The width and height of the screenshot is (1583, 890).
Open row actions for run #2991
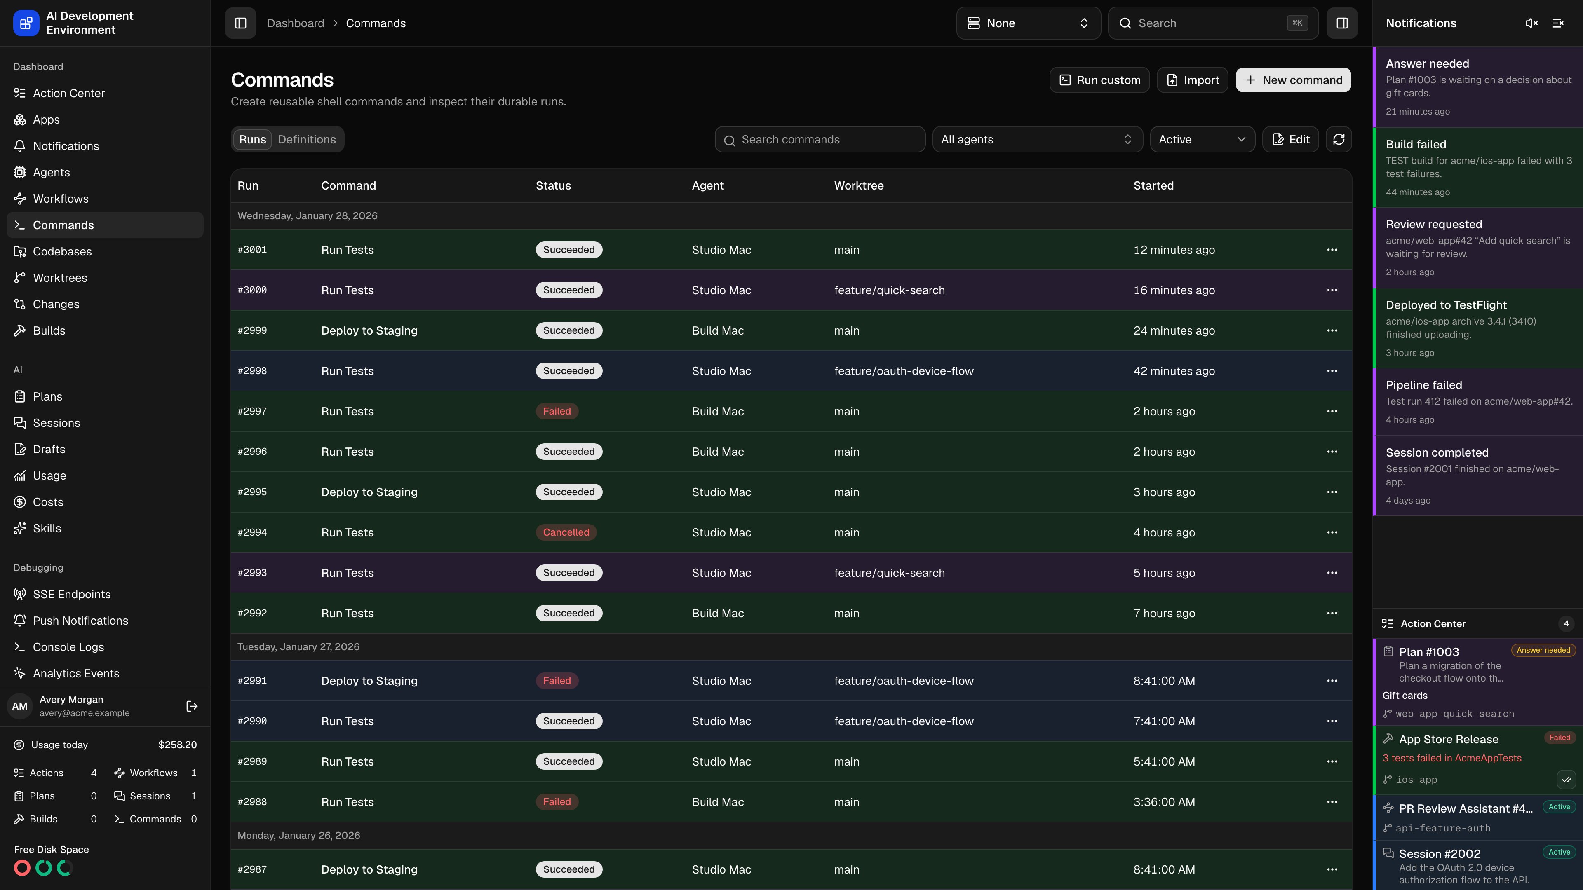click(x=1332, y=681)
